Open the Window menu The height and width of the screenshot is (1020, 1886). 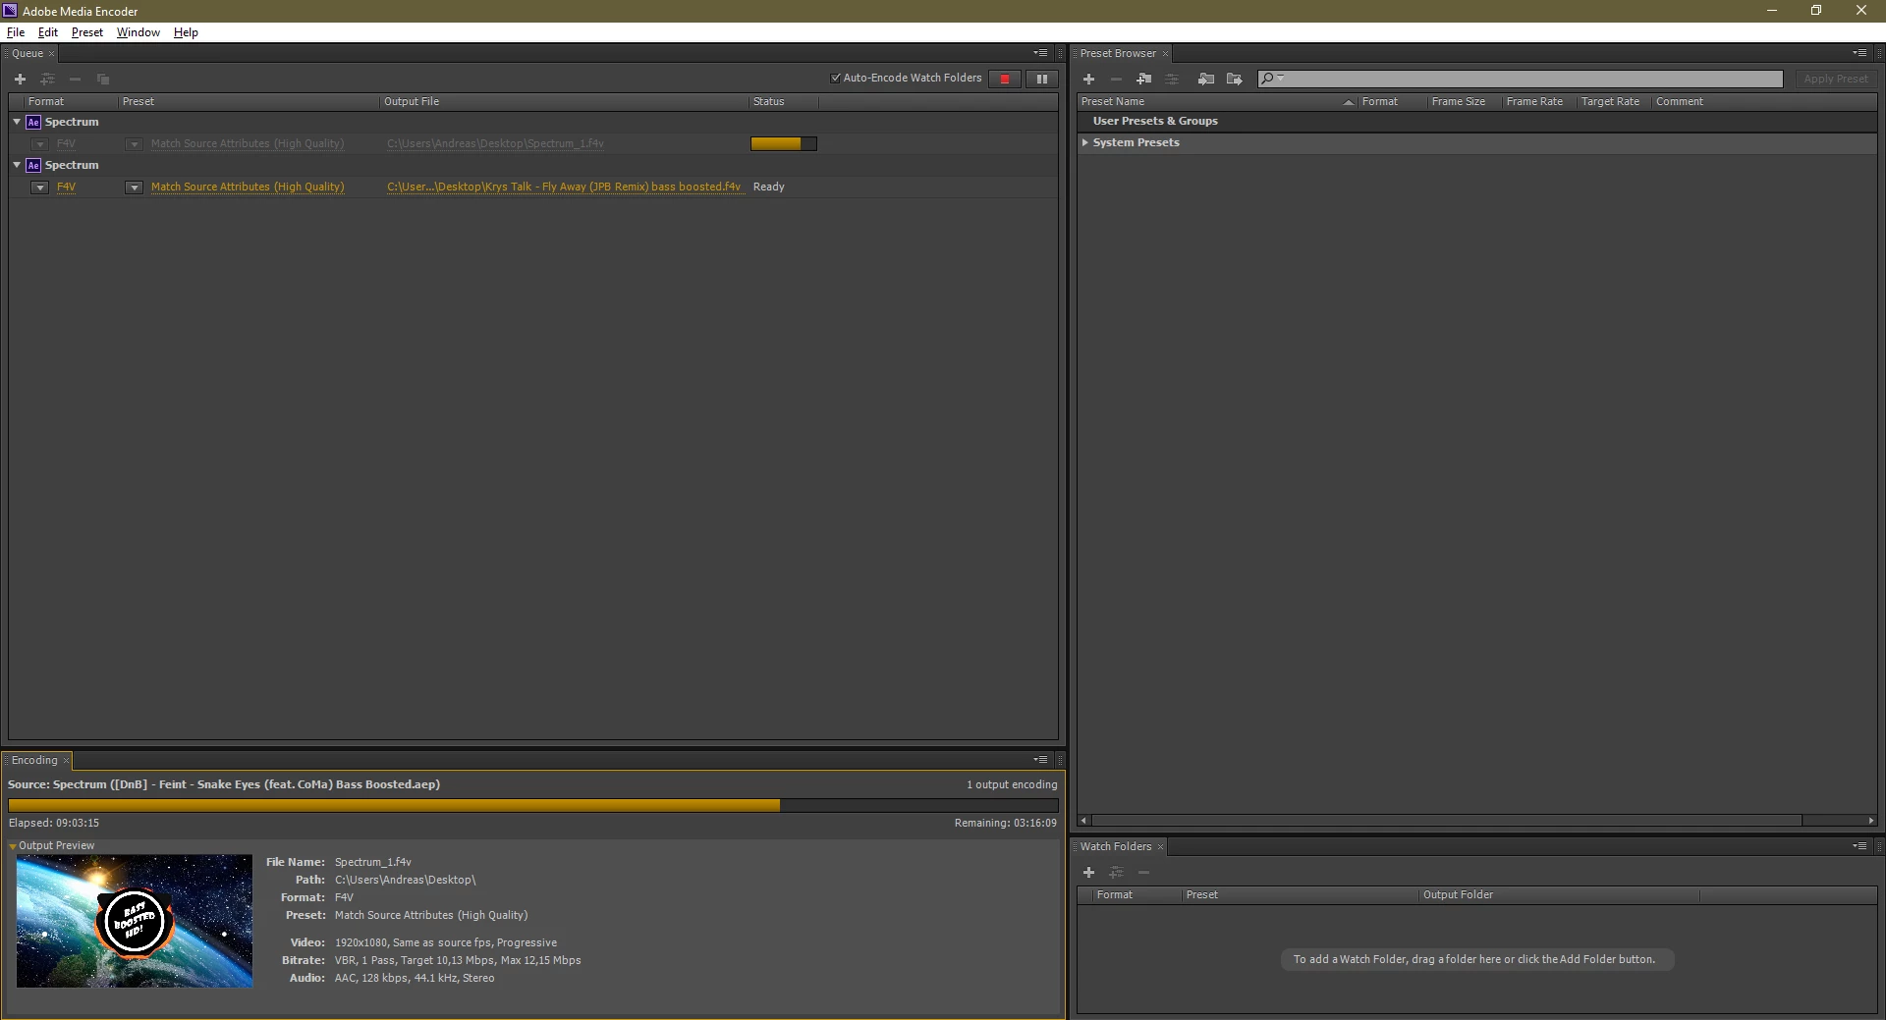coord(139,32)
